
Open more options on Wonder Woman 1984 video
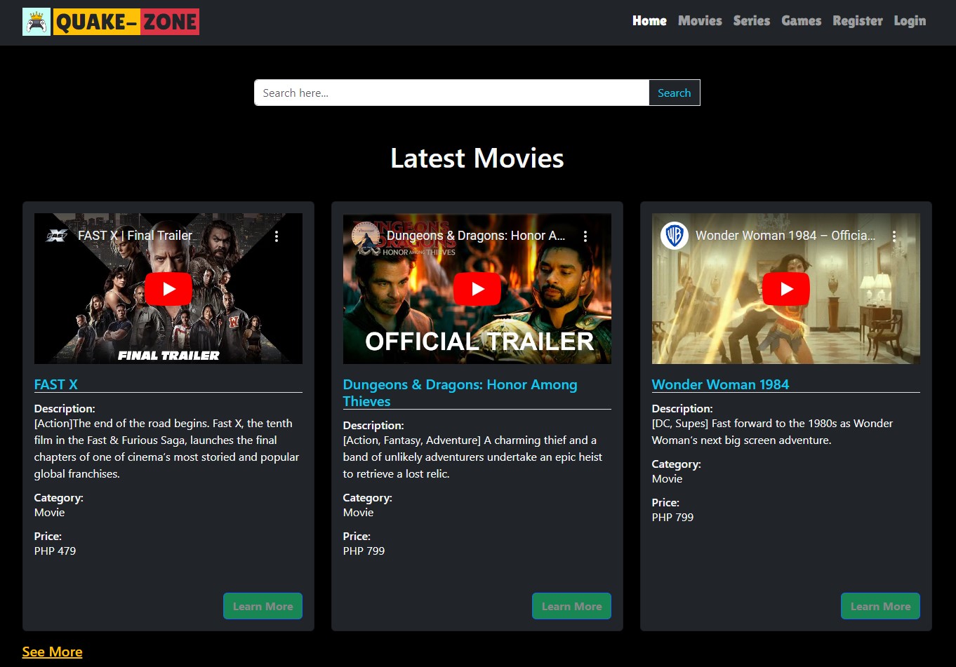[x=894, y=236]
